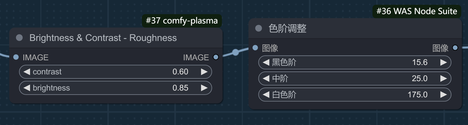Collapse the 色阶调整 node via its dot
This screenshot has height=125, width=468.
pos(259,28)
